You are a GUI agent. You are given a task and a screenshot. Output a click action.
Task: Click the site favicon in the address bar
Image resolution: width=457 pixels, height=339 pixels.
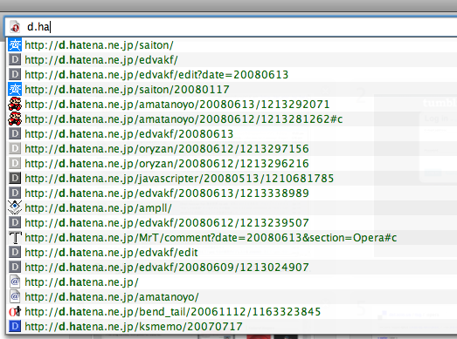pos(15,27)
